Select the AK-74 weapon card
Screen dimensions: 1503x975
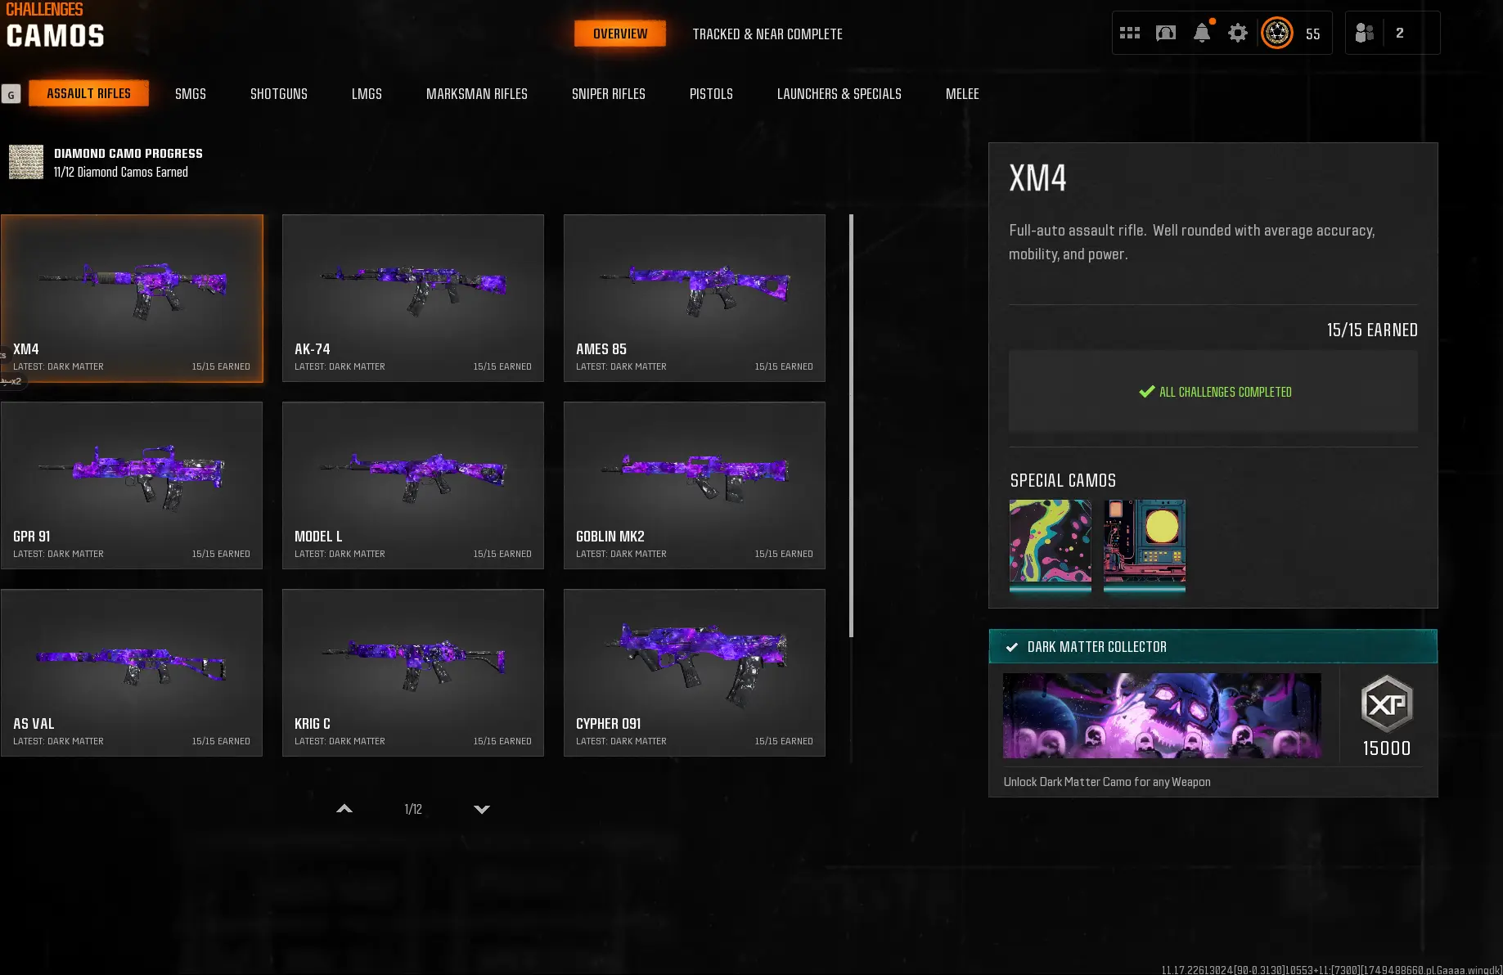click(413, 299)
